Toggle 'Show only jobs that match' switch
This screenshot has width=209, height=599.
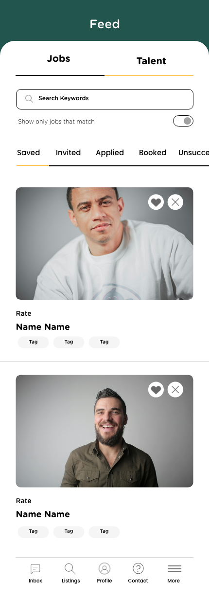coord(183,121)
